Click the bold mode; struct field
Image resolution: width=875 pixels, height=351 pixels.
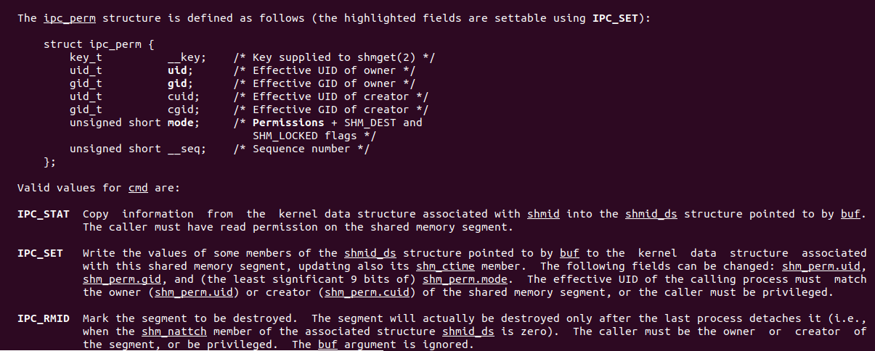coord(184,123)
